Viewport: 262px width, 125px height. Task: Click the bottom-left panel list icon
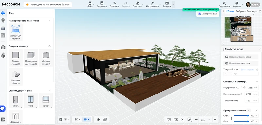(x=3, y=119)
